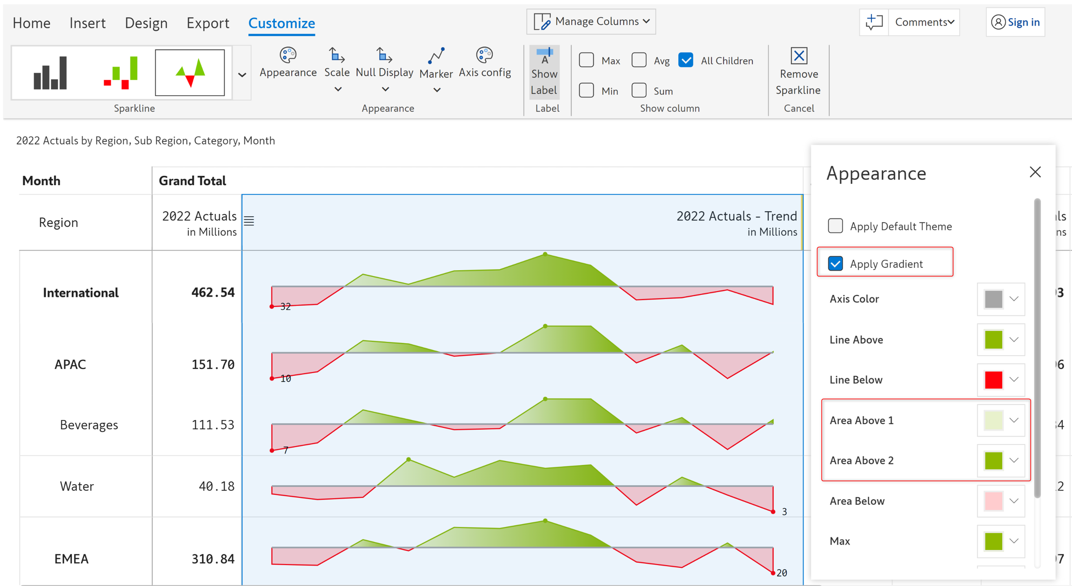The height and width of the screenshot is (586, 1072).
Task: Uncheck the All Children checkbox
Action: 686,60
